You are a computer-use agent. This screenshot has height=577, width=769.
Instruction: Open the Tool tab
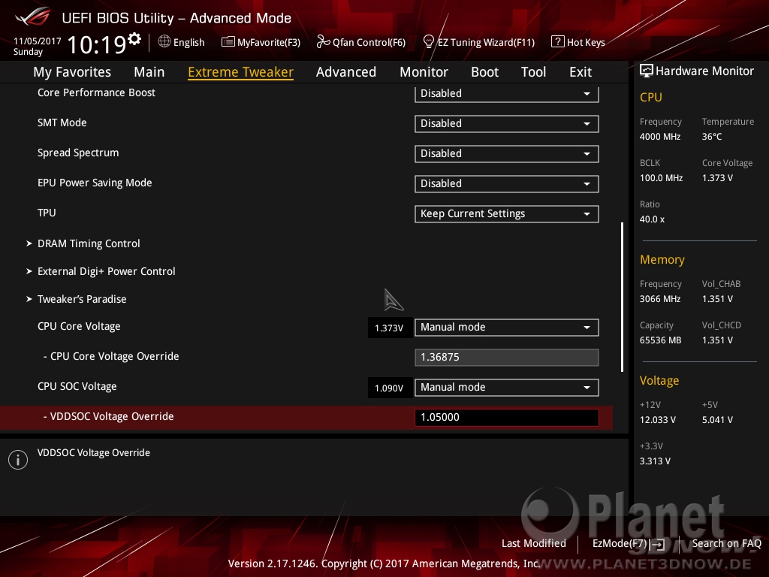(534, 72)
